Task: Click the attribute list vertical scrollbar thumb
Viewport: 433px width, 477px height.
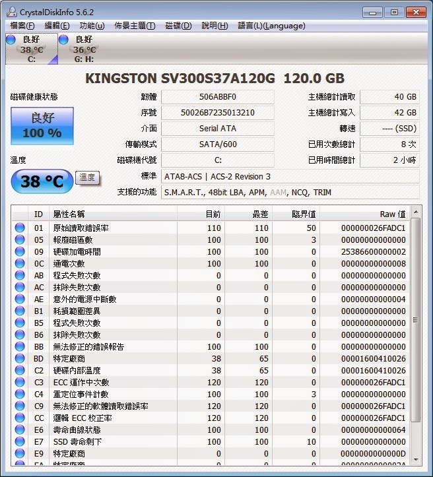Action: pyautogui.click(x=416, y=320)
